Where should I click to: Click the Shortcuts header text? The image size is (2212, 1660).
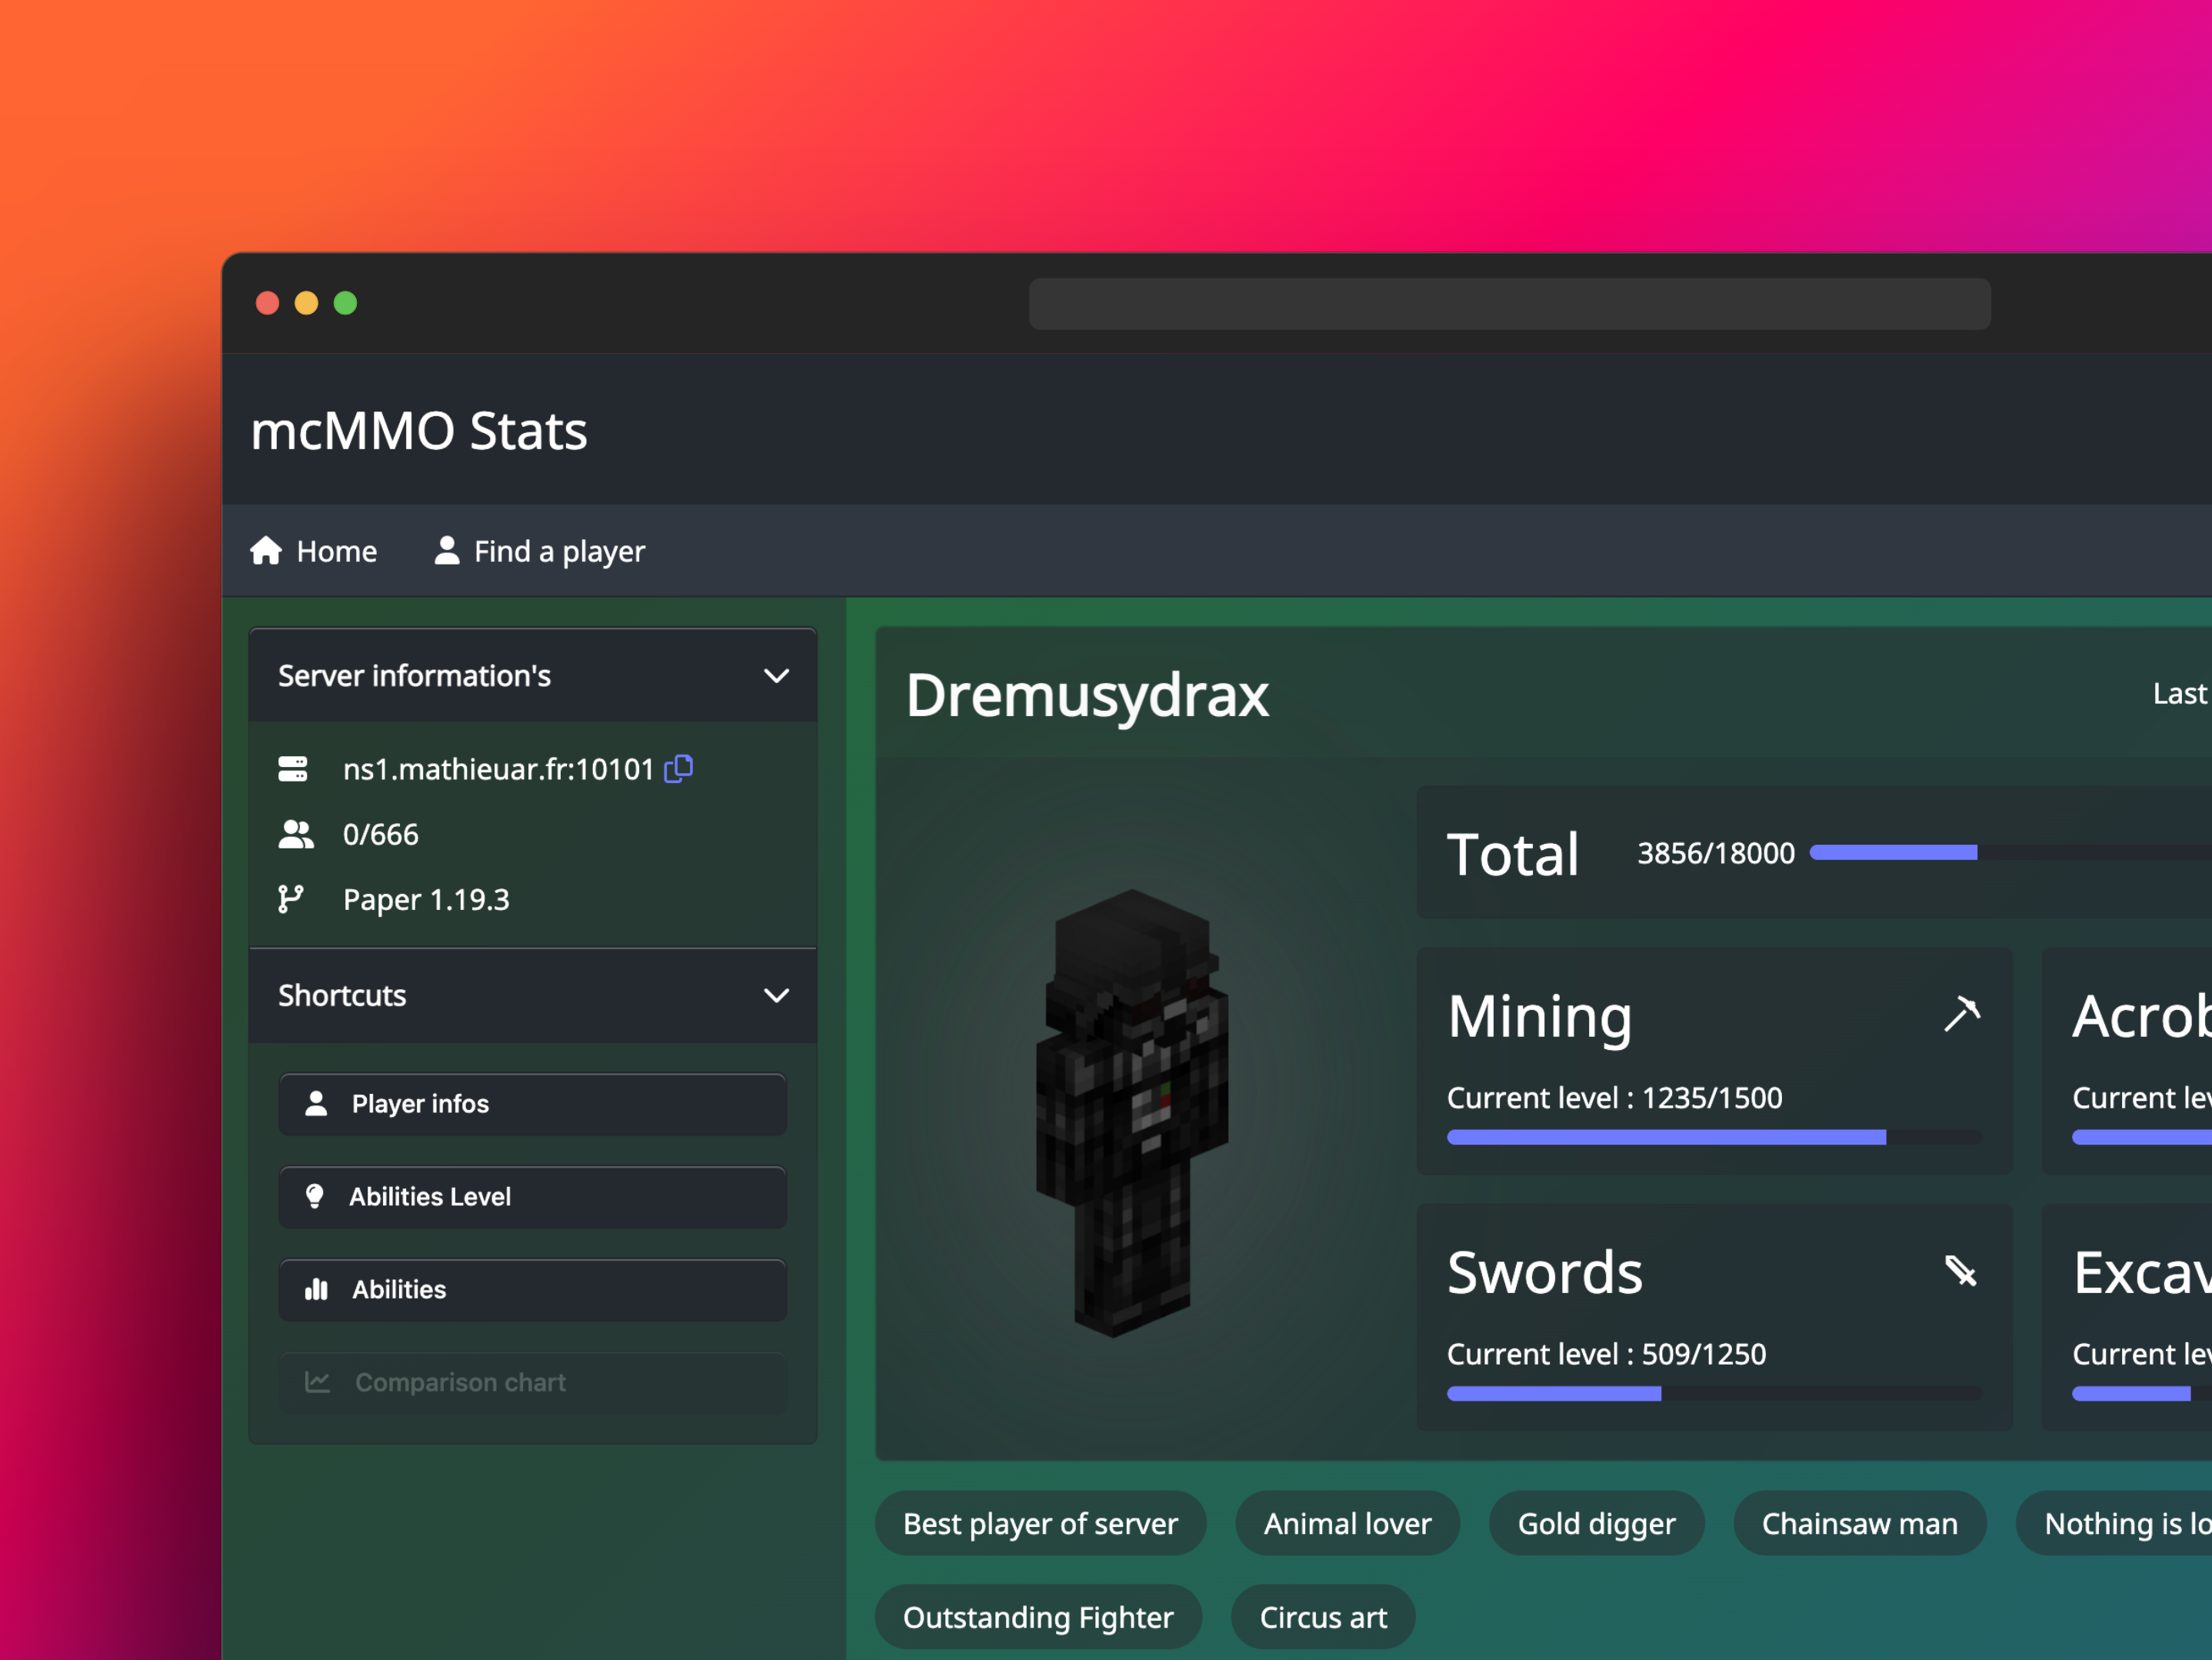[x=342, y=995]
